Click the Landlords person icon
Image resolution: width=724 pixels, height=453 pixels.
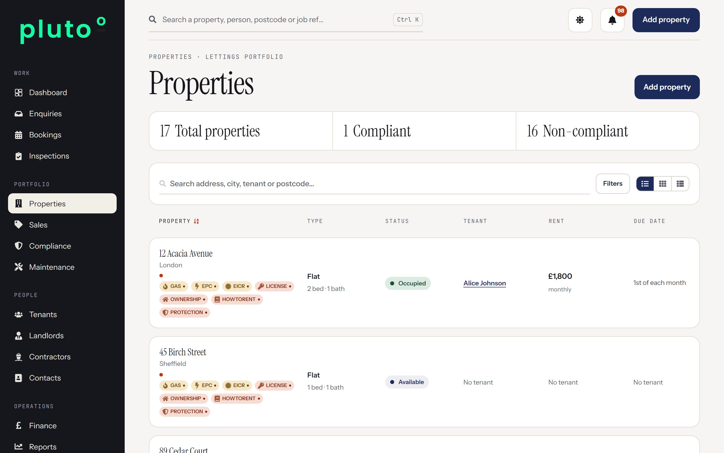point(19,335)
